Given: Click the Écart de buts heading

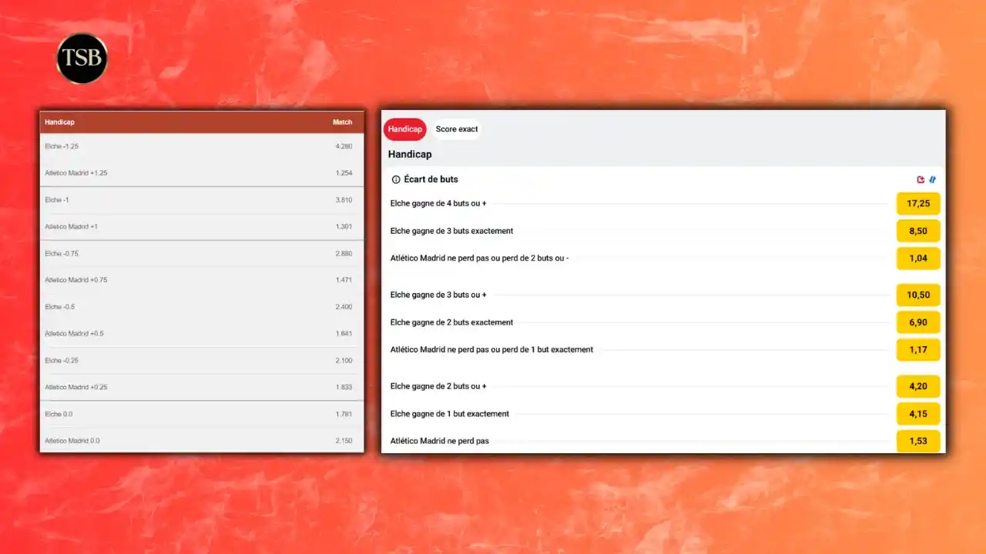Looking at the screenshot, I should pyautogui.click(x=431, y=179).
